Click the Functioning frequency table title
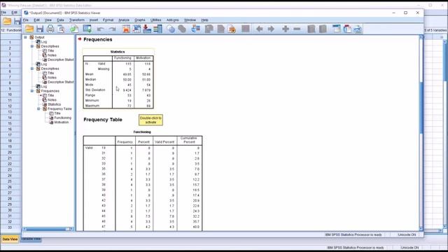 point(142,132)
